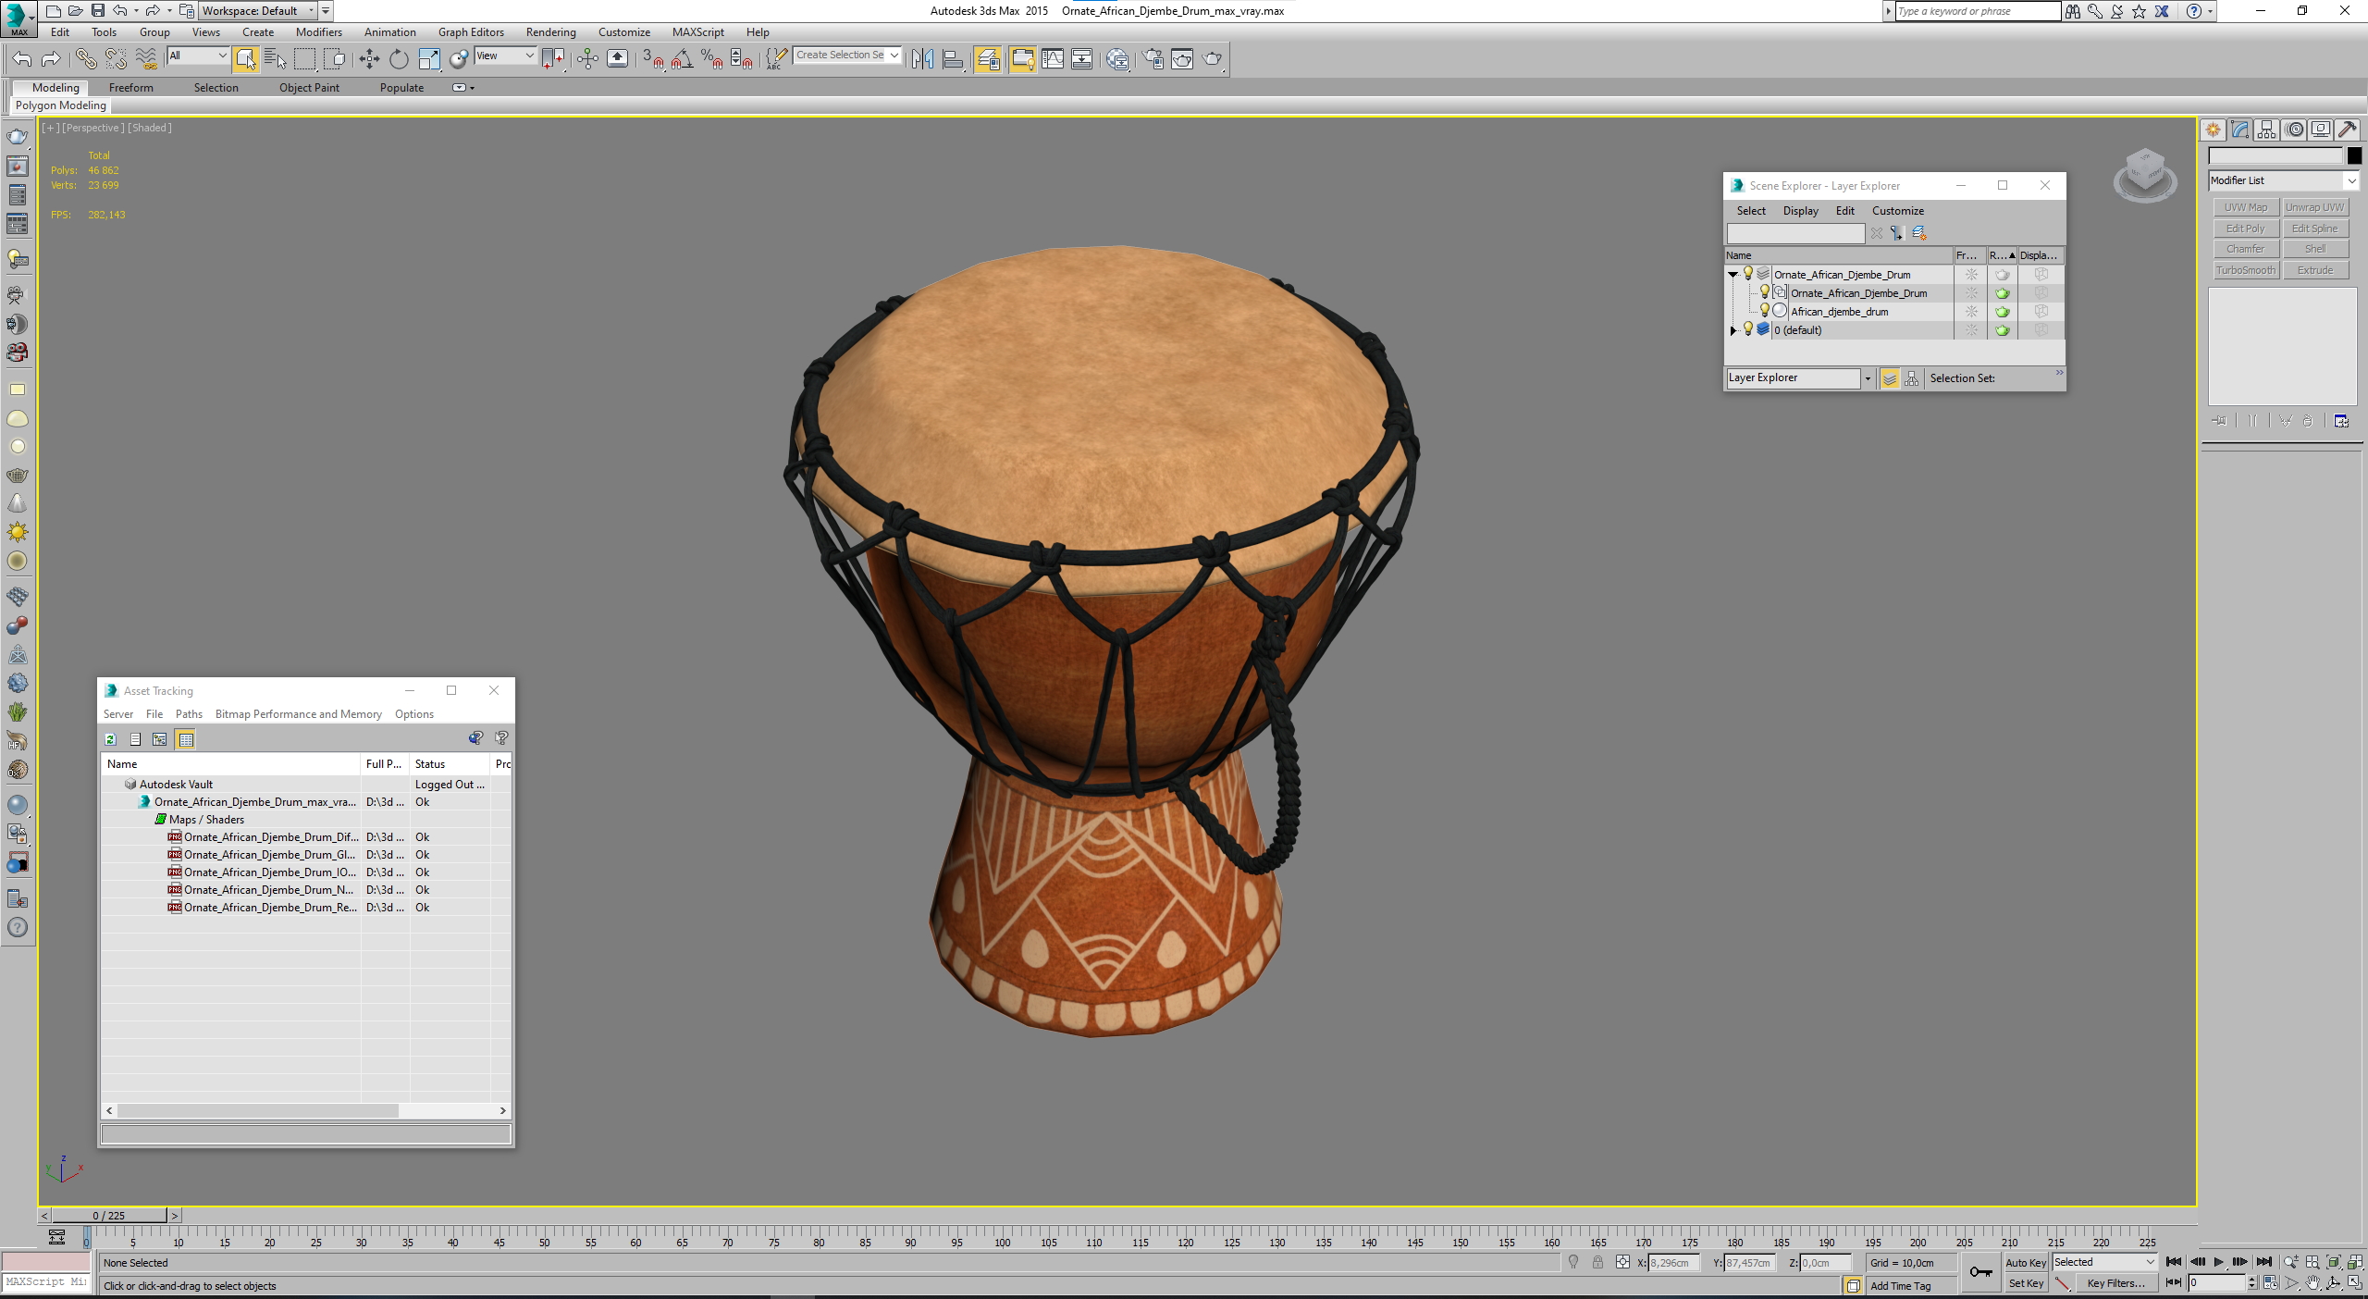Screen dimensions: 2368x1299
Task: Activate Select and Move tool
Action: pos(369,59)
